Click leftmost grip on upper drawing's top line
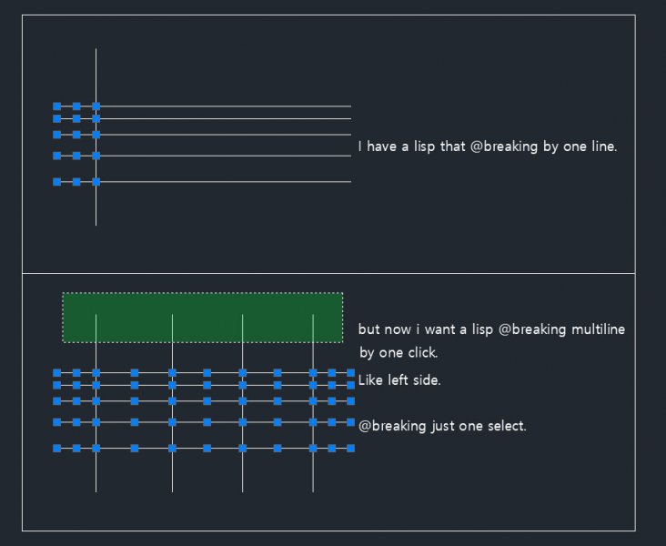Image resolution: width=666 pixels, height=546 pixels. point(56,106)
